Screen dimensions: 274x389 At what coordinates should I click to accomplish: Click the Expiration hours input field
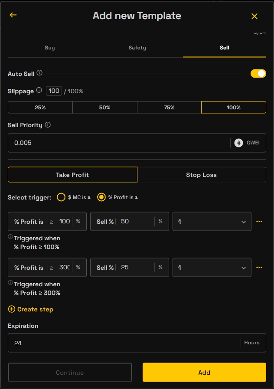pyautogui.click(x=124, y=343)
